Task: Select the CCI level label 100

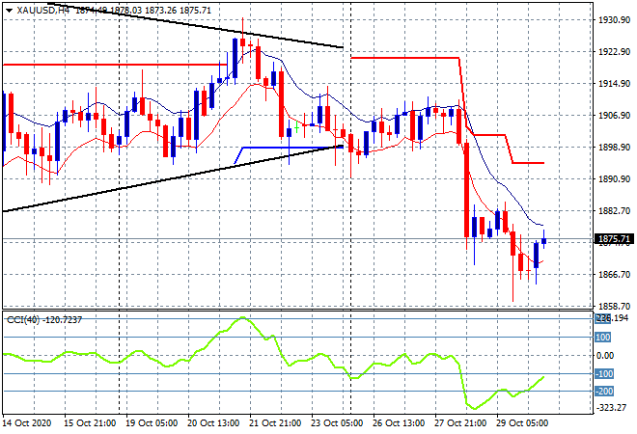Action: pos(603,338)
